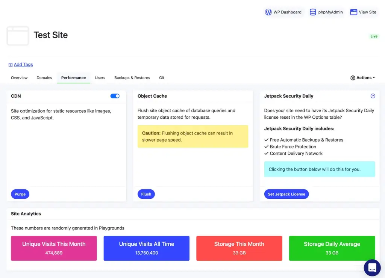The height and width of the screenshot is (278, 385).
Task: Open the Backups & Restores tab
Action: pyautogui.click(x=132, y=78)
